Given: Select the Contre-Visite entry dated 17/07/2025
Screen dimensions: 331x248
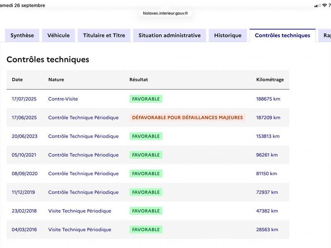Looking at the screenshot, I should coord(63,99).
